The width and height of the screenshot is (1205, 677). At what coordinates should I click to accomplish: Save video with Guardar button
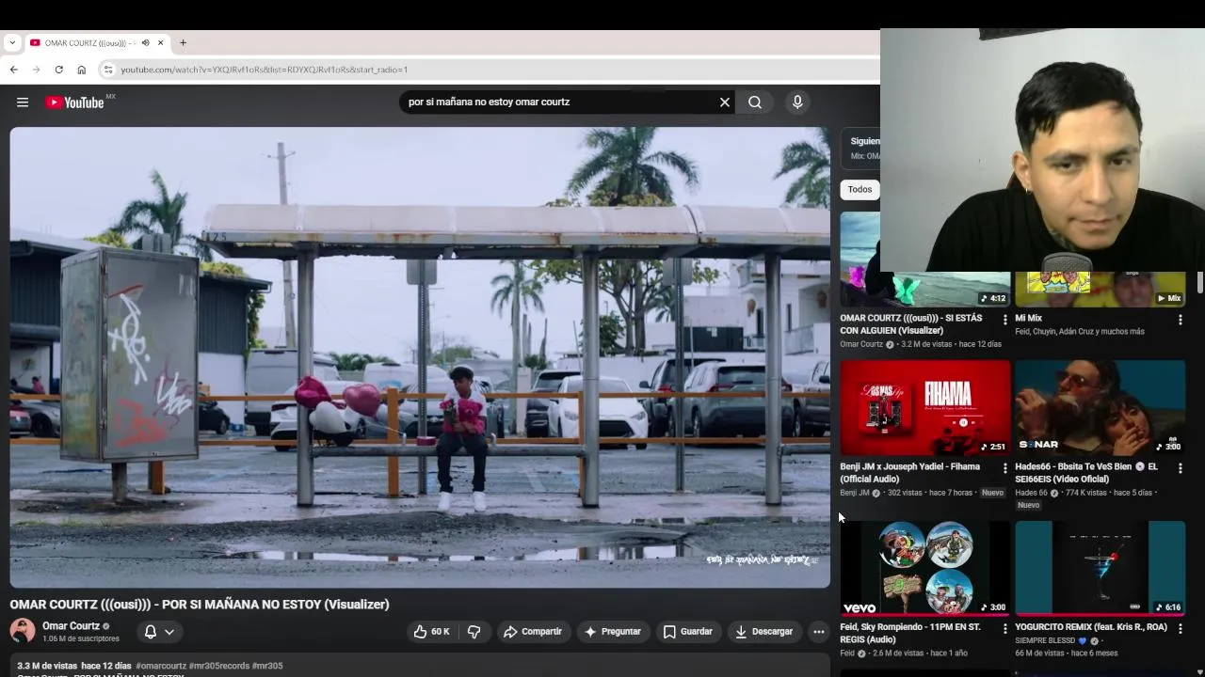[687, 632]
